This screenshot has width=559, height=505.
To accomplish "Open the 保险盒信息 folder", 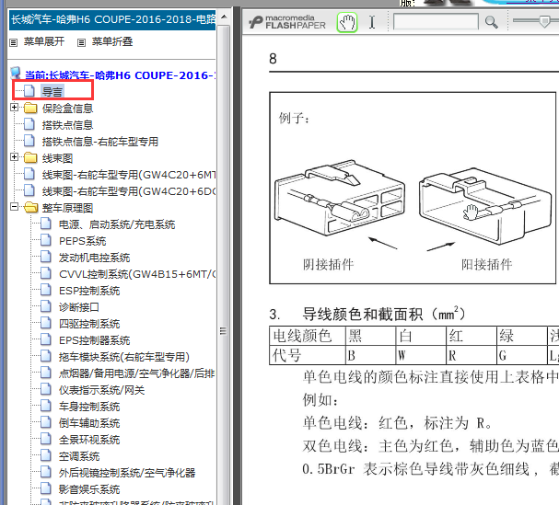I will [x=67, y=109].
